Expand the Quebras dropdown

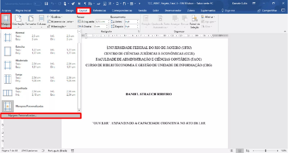pyautogui.click(x=58, y=17)
